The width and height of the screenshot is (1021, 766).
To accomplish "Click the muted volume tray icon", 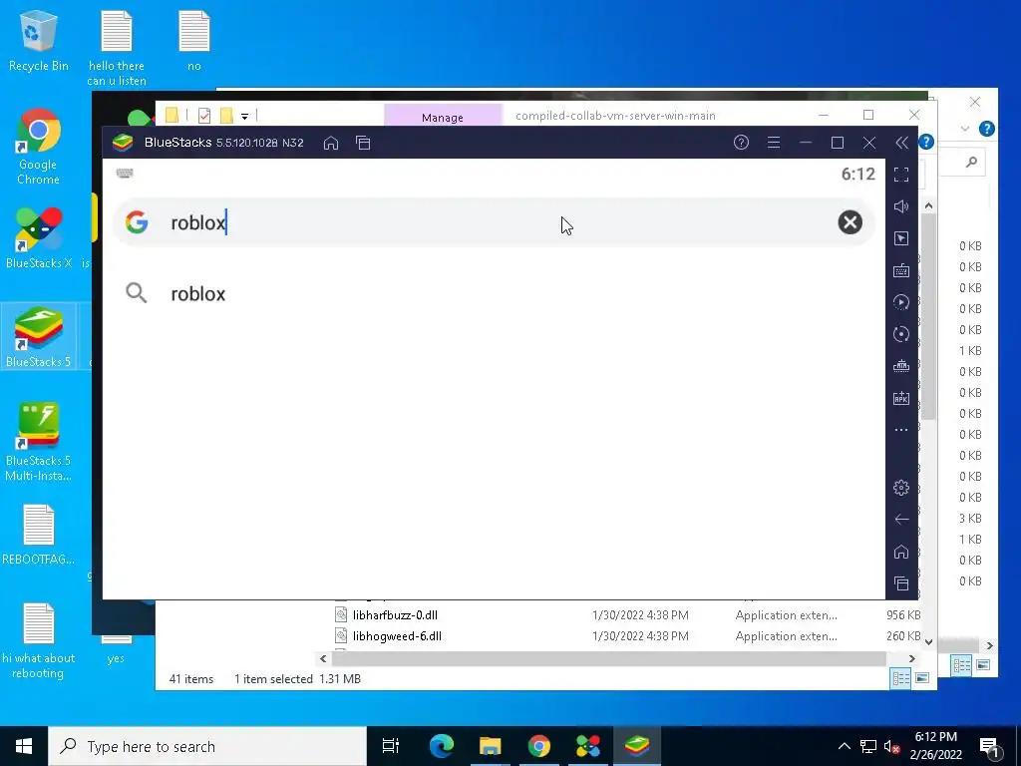I will click(x=891, y=746).
